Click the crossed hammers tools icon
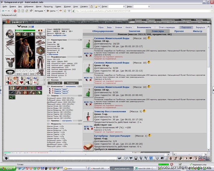 point(31,11)
